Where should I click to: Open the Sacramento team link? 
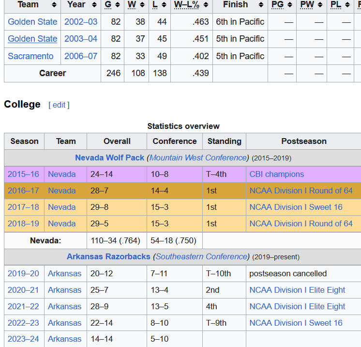pos(30,56)
